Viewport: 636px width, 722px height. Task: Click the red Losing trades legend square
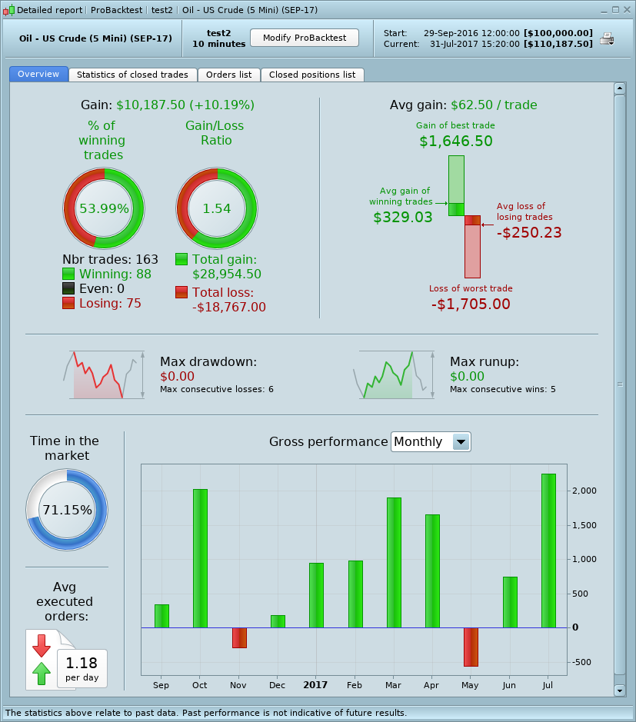[68, 303]
